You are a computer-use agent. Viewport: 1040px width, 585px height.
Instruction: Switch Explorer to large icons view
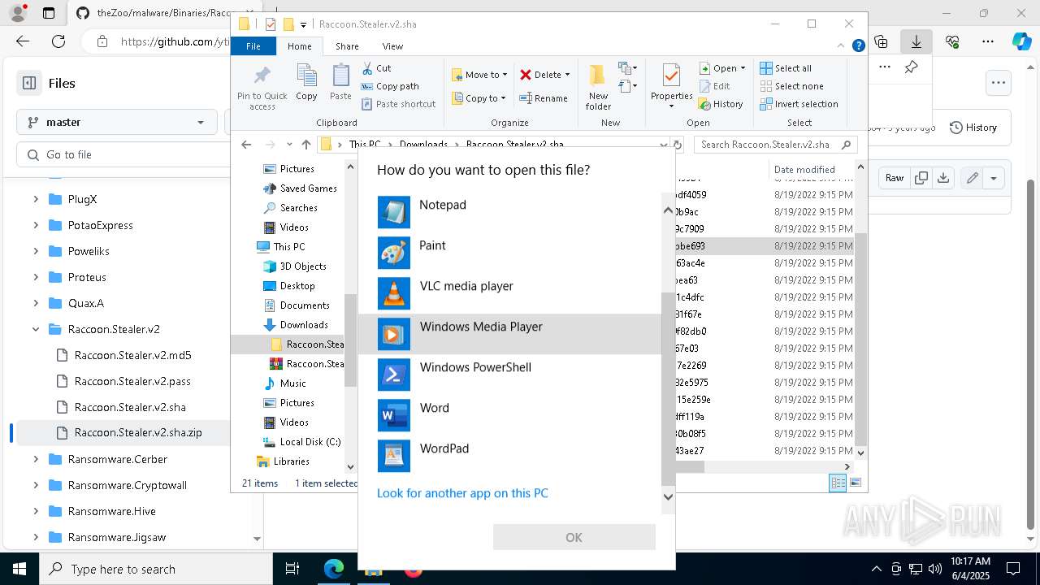[x=856, y=483]
